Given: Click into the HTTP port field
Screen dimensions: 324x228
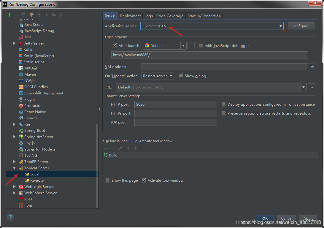Looking at the screenshot, I should pos(175,104).
